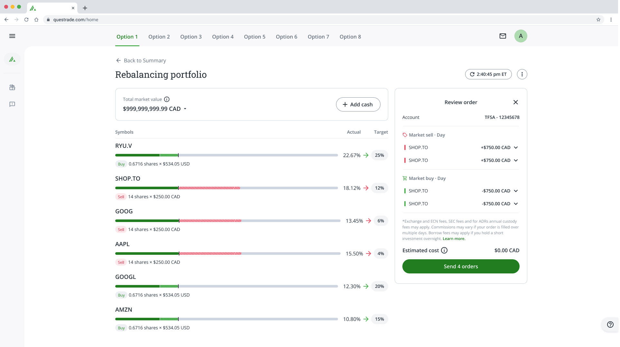Expand the CAD currency dropdown arrow
The height and width of the screenshot is (347, 620).
[185, 109]
